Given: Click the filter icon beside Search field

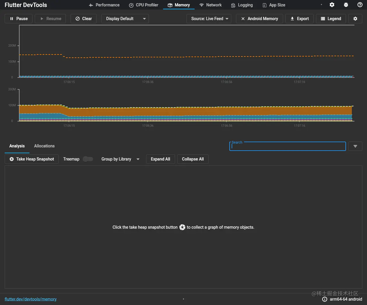Looking at the screenshot, I should 355,146.
